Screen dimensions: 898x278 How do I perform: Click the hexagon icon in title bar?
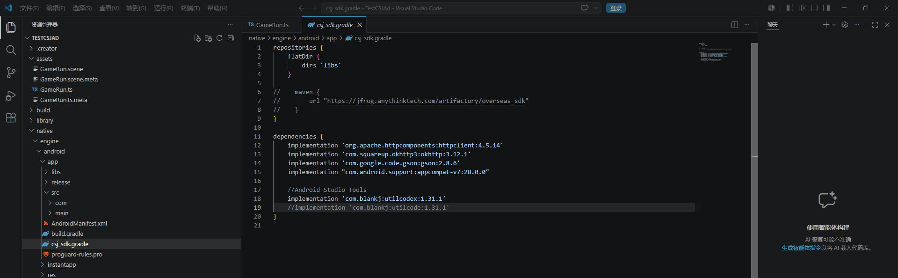coord(771,8)
